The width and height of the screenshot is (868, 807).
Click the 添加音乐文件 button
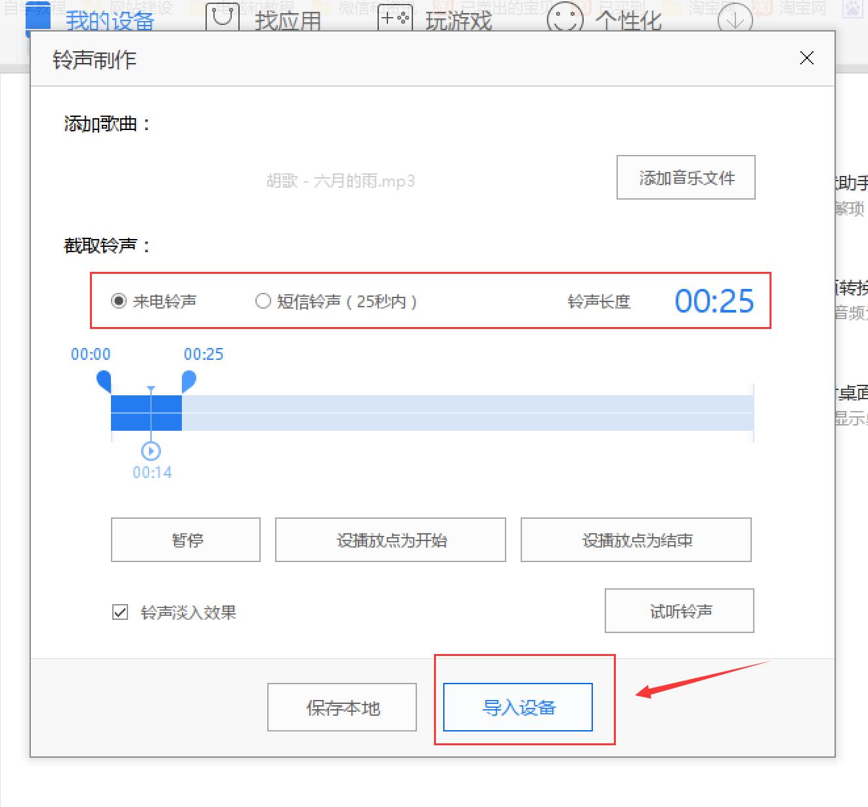pos(685,177)
